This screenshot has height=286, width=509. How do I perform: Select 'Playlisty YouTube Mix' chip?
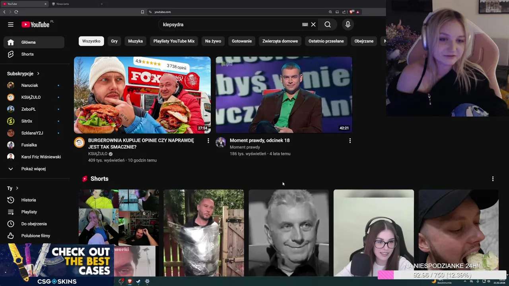click(x=174, y=41)
